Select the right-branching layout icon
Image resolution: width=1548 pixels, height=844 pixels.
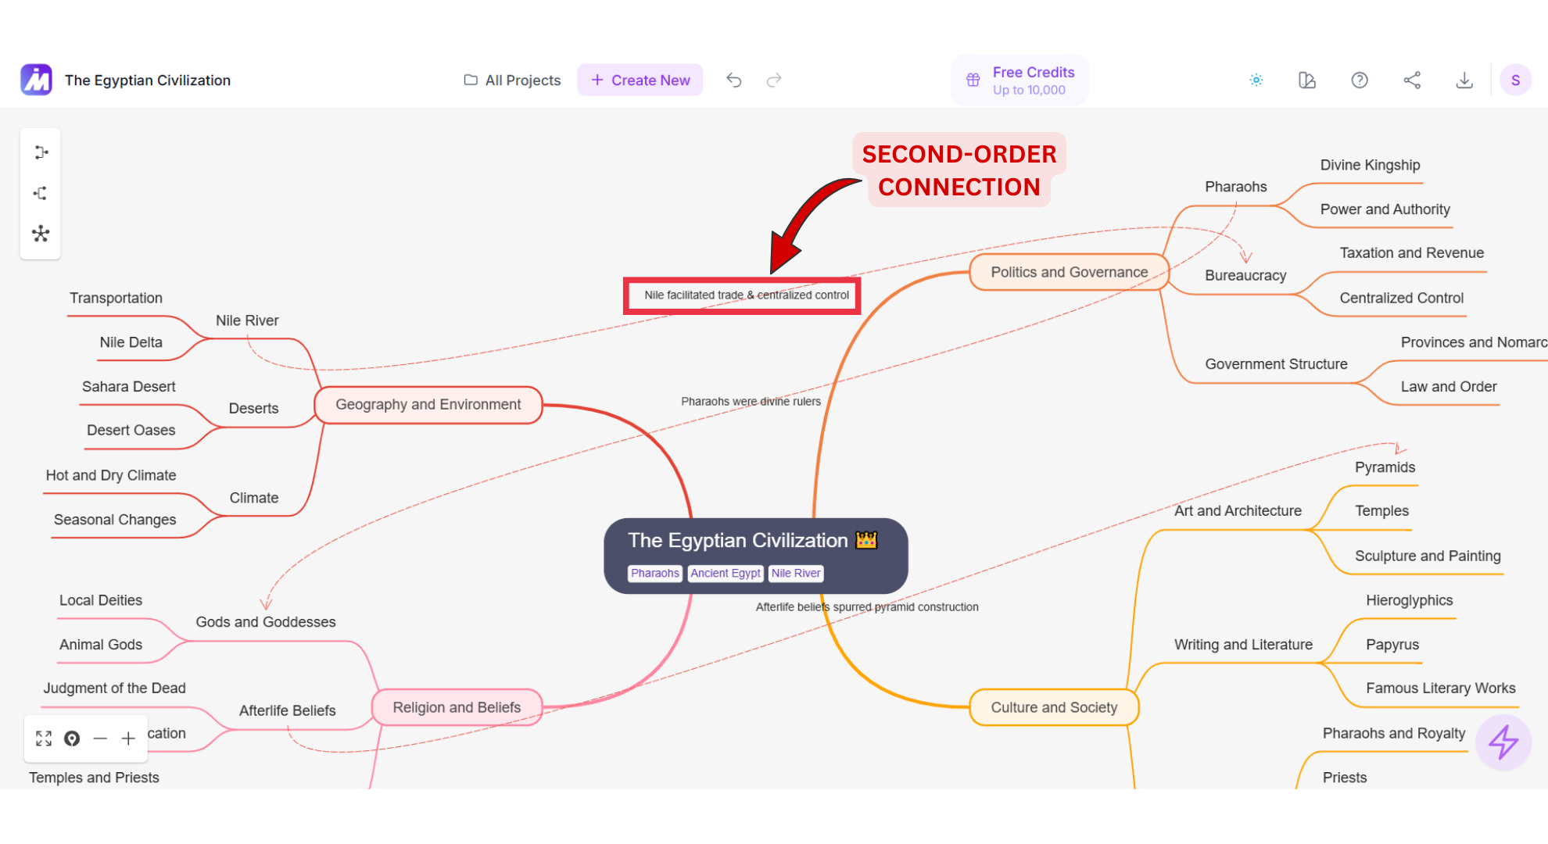click(41, 152)
